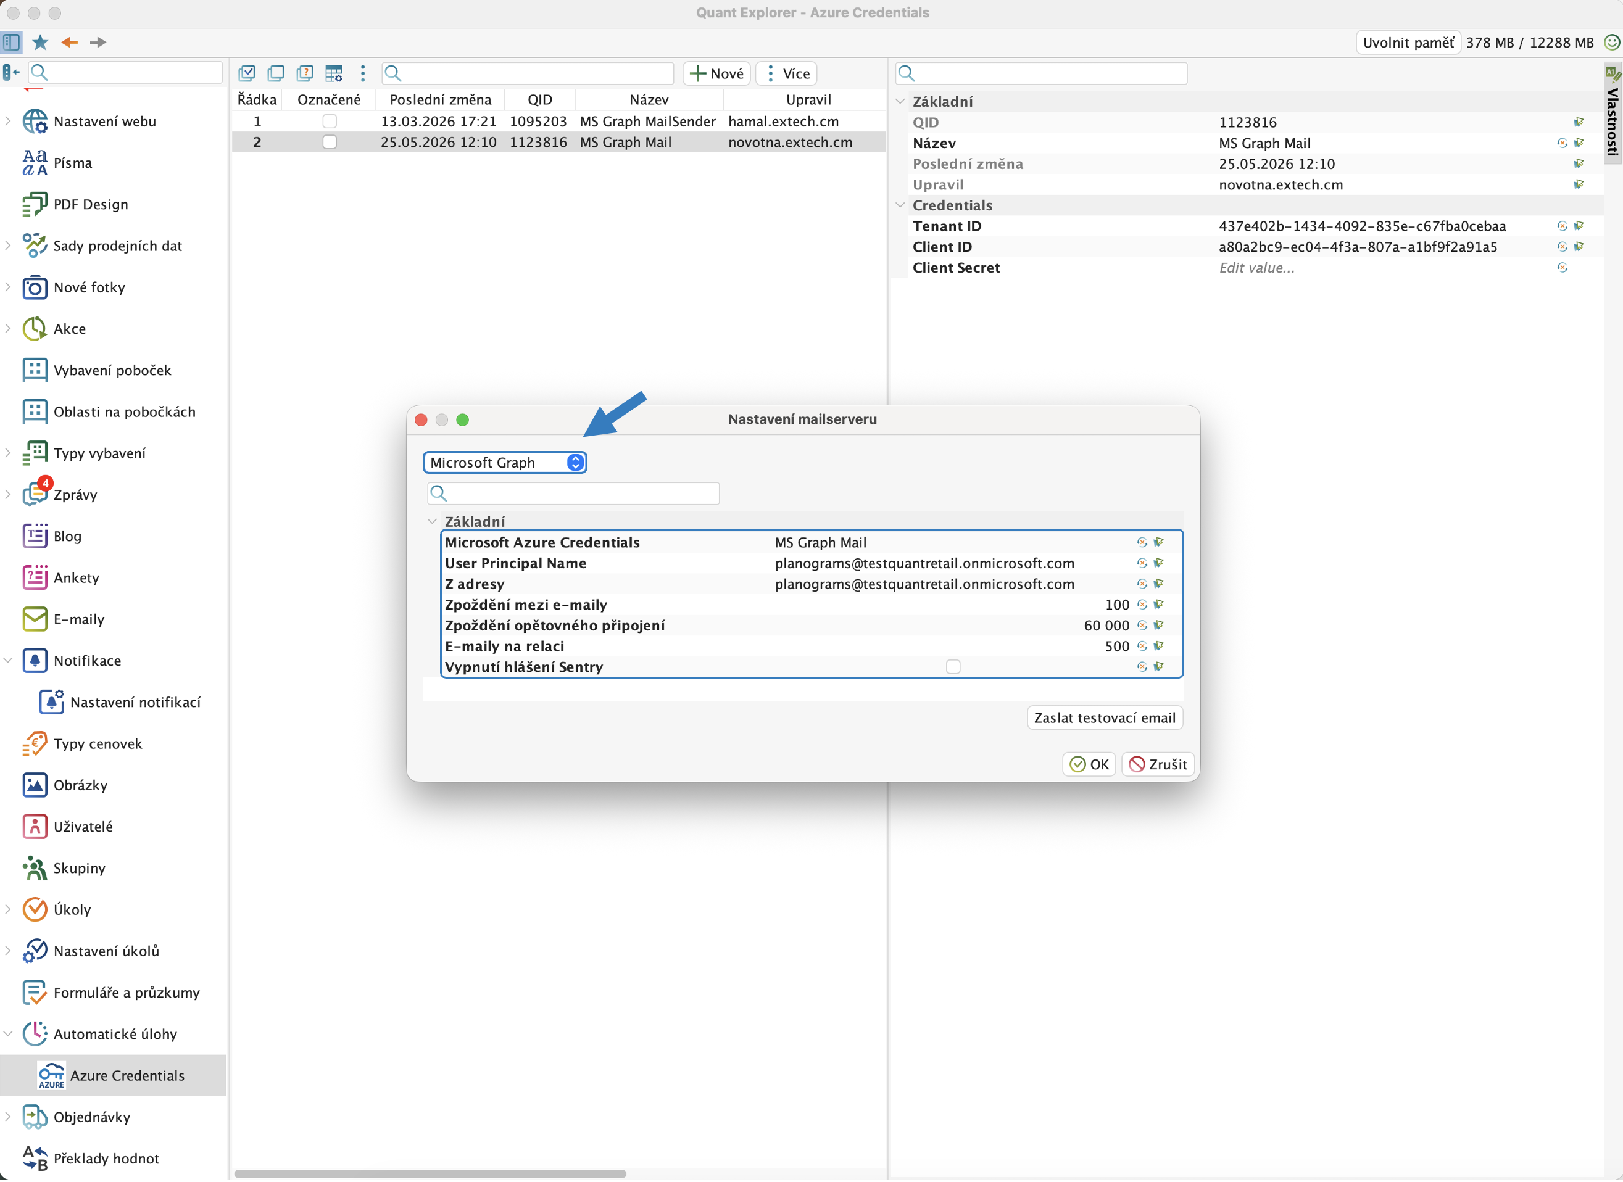This screenshot has height=1182, width=1623.
Task: Open the Více menu button
Action: point(787,73)
